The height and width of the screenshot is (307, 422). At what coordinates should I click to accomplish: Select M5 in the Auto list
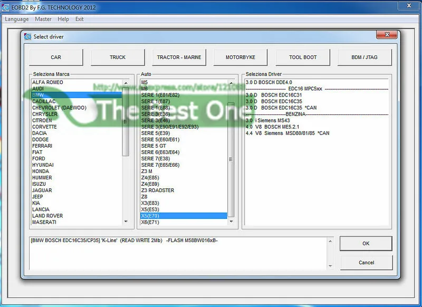[x=184, y=82]
